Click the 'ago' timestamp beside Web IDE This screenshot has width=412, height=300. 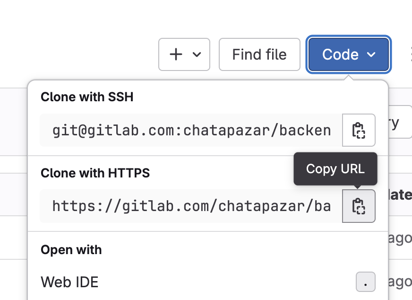point(400,282)
